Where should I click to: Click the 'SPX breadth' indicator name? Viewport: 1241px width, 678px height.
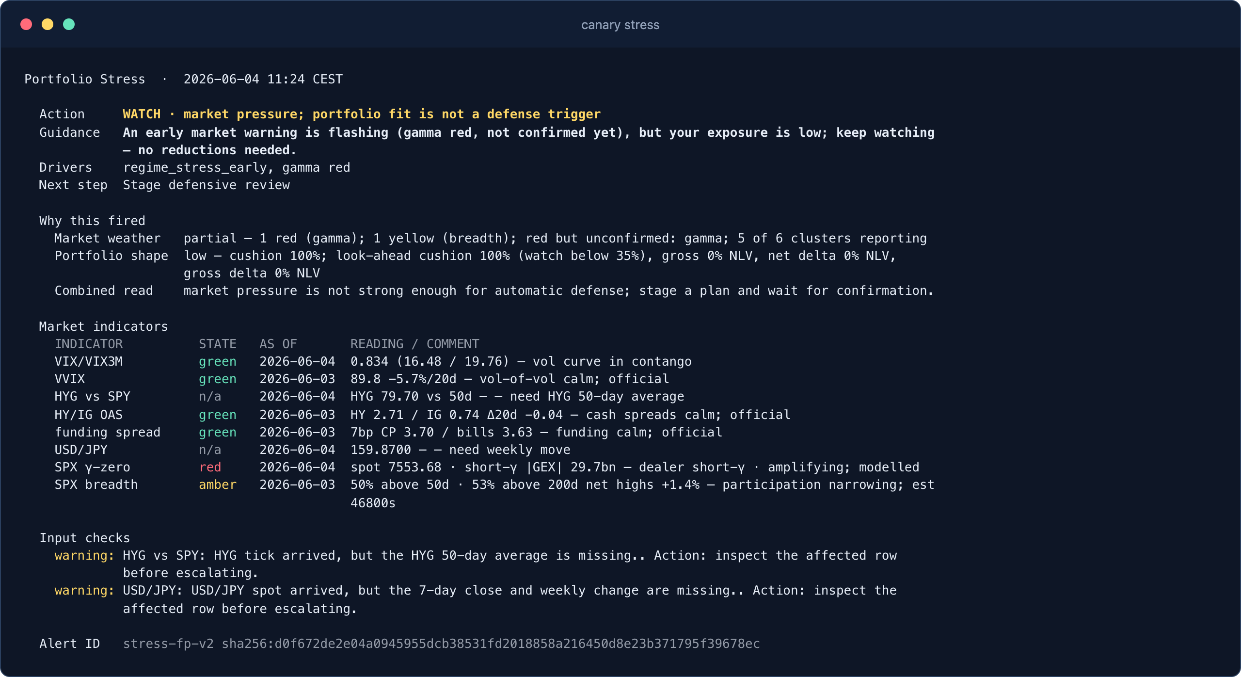click(x=96, y=484)
